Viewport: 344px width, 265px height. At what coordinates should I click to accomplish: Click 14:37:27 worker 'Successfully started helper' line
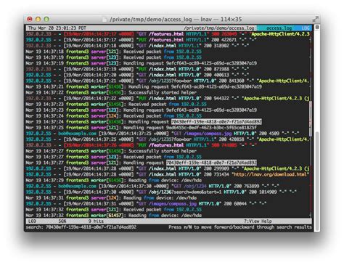(x=111, y=151)
